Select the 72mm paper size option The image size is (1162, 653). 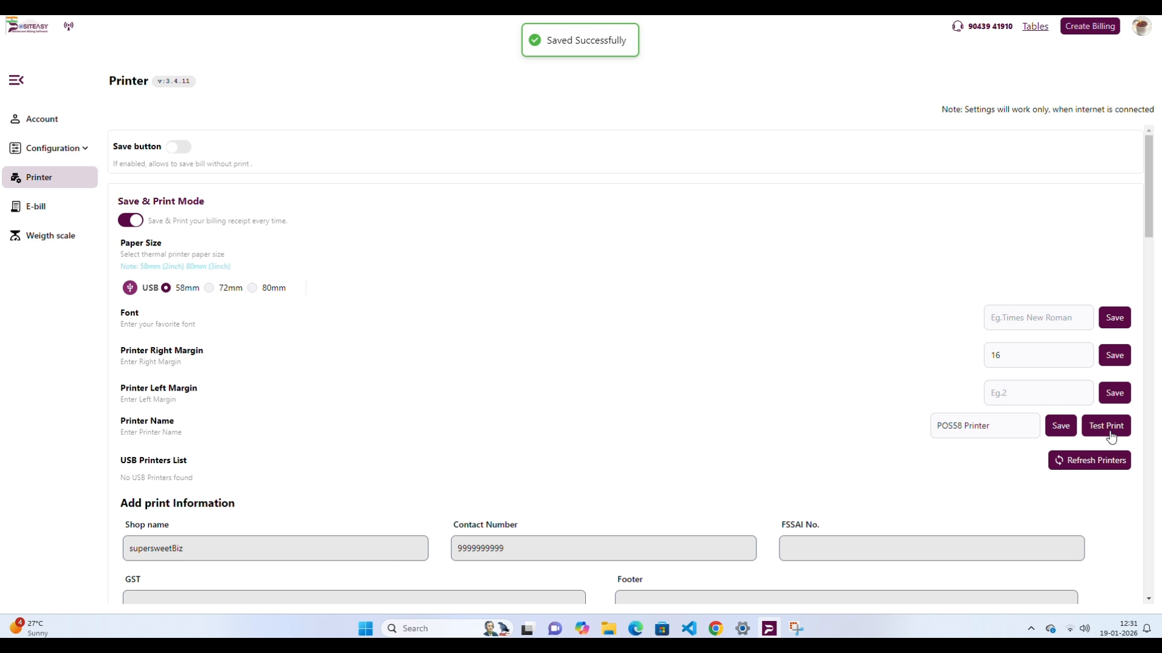209,288
